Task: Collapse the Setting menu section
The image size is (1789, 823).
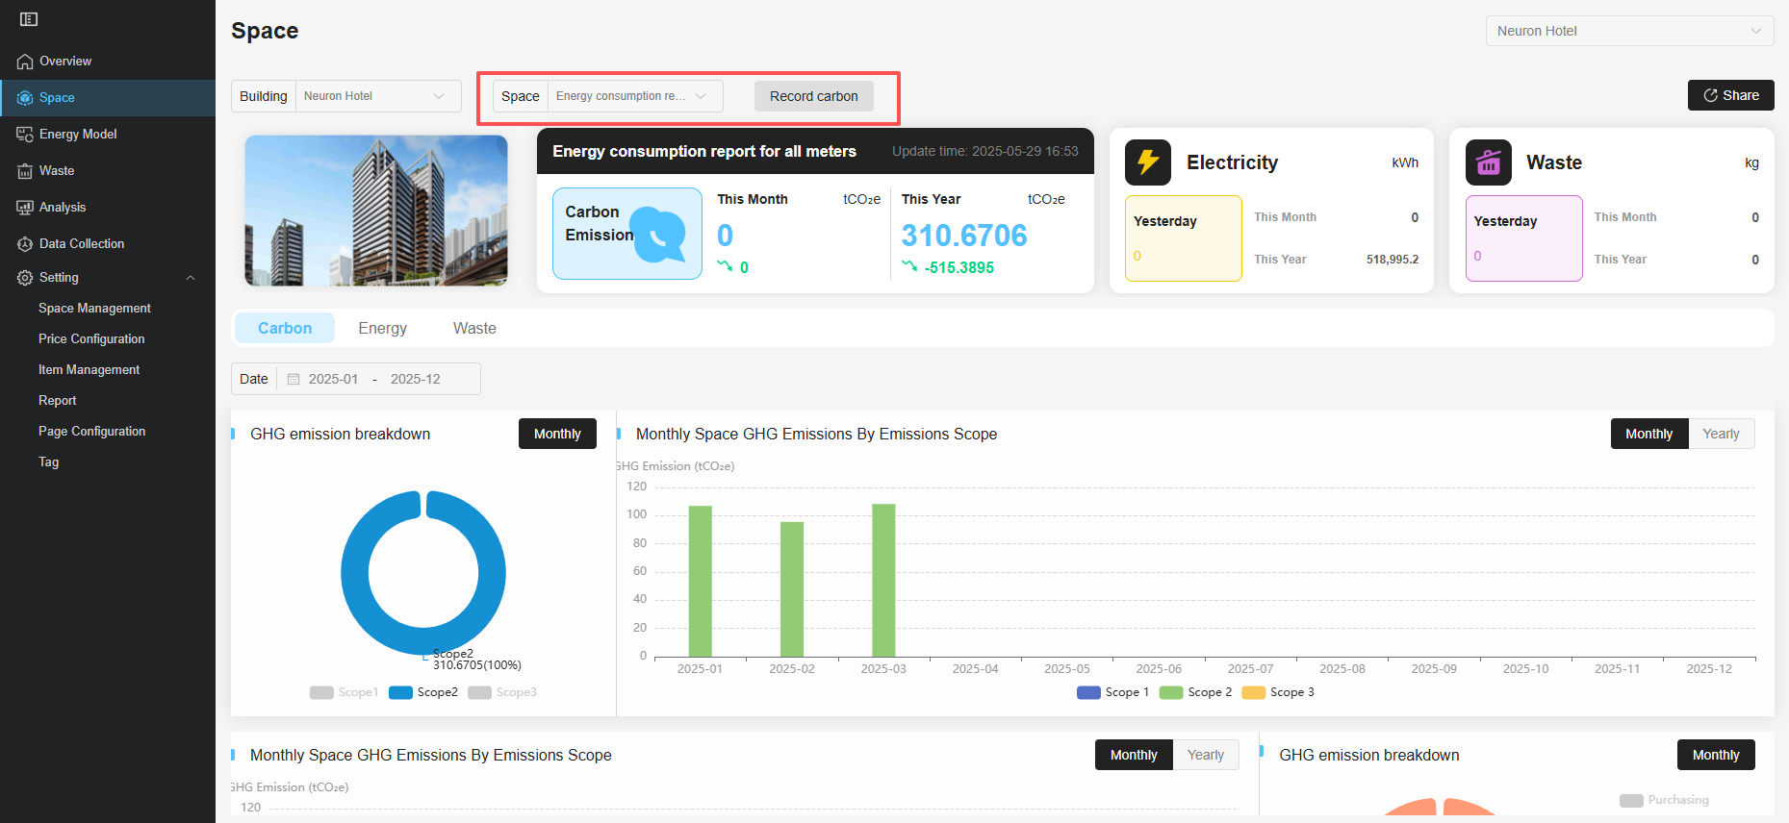Action: click(x=191, y=278)
